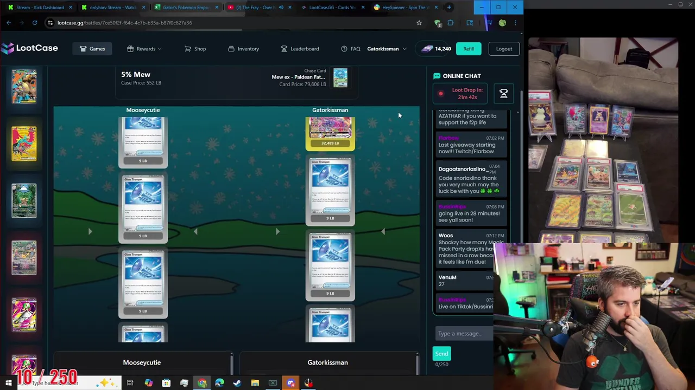
Task: Click the Gatorkissman player header above reel
Action: (x=330, y=110)
